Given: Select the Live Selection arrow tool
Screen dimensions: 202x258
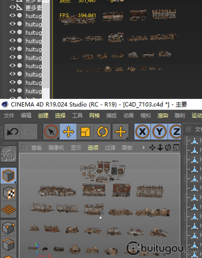Looking at the screenshot, I should (51, 132).
